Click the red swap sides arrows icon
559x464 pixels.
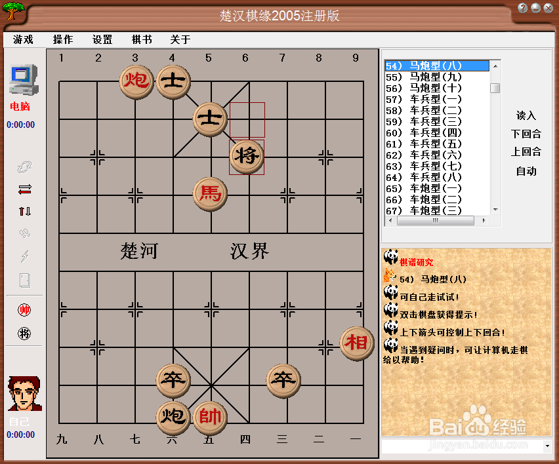[x=24, y=189]
